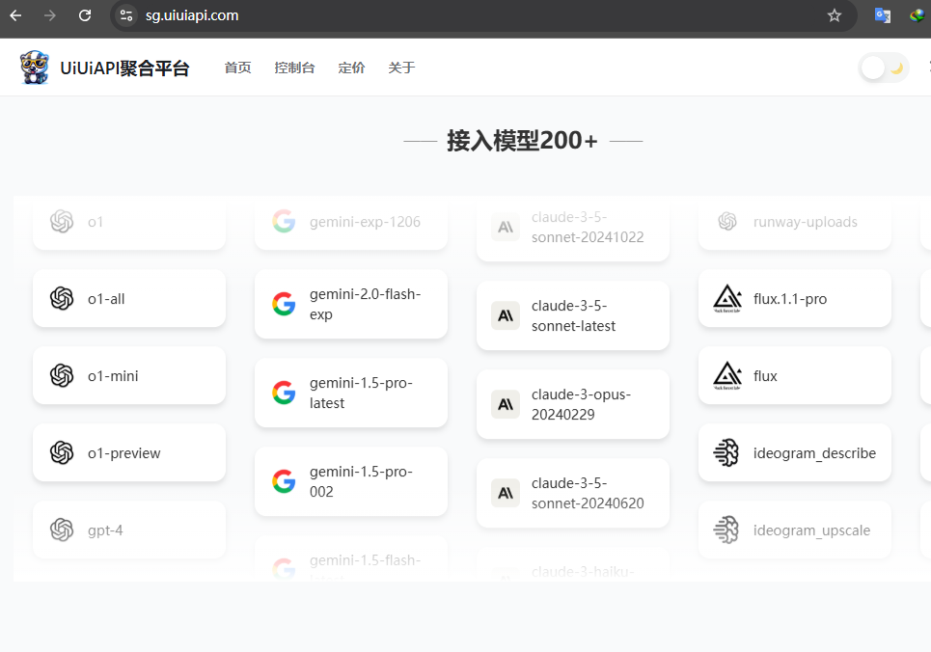This screenshot has width=931, height=652.
Task: Click the OpenAI icon beside gpt-4
Action: [x=62, y=530]
